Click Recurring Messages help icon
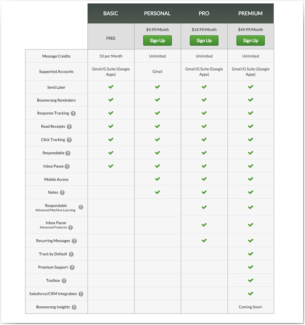 (75, 241)
